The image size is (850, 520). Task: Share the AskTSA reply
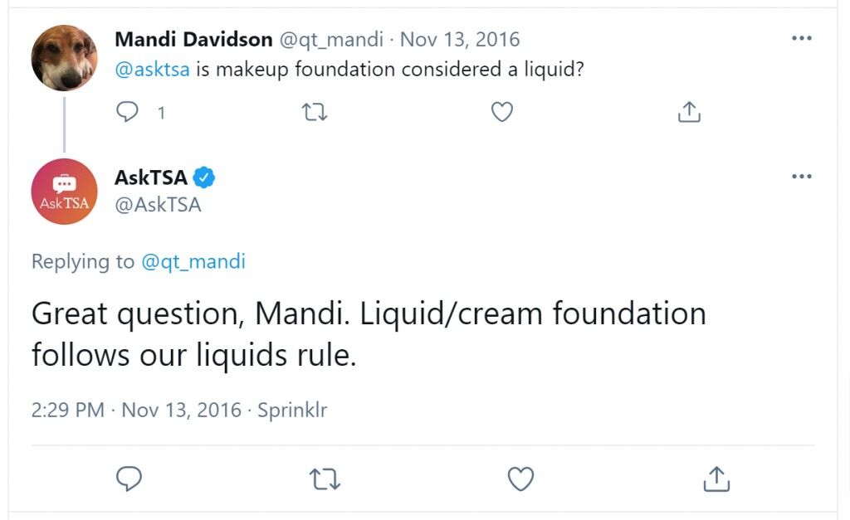716,479
